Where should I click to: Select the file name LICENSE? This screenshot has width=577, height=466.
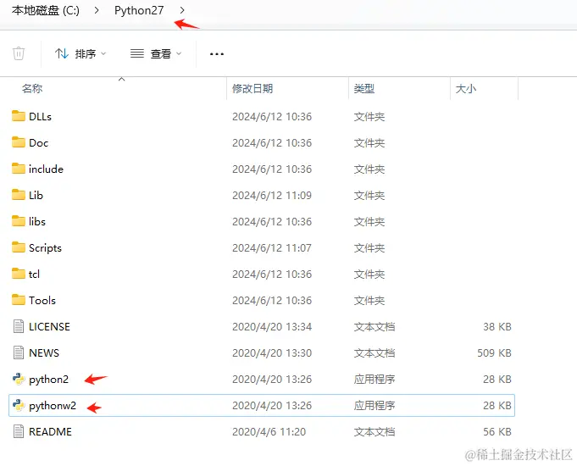tap(49, 327)
